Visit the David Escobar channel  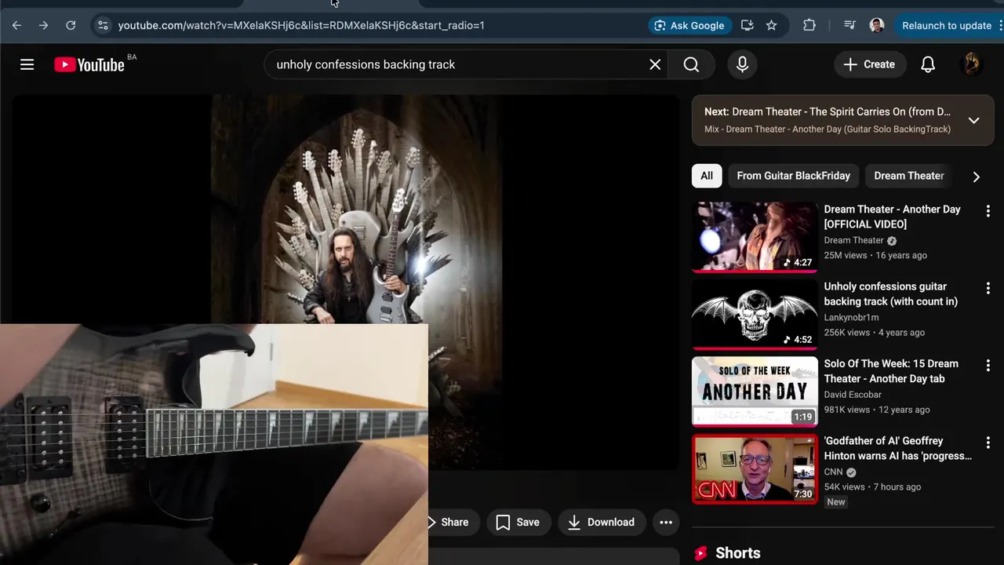click(853, 395)
